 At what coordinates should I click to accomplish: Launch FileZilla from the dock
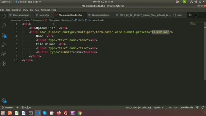[x=66, y=113]
